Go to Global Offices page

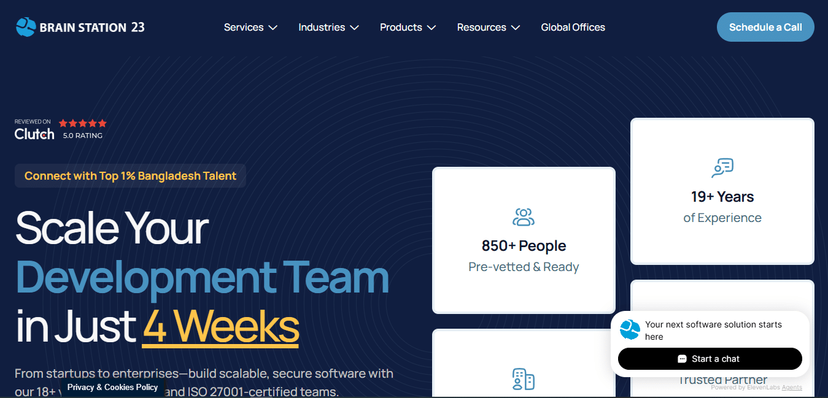(x=573, y=27)
